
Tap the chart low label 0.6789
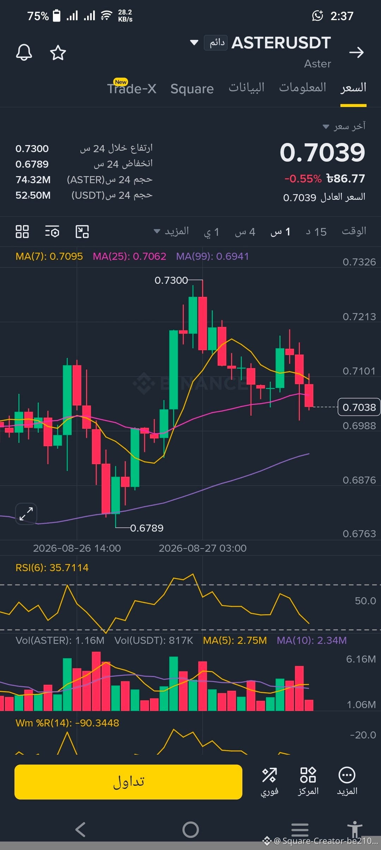147,528
